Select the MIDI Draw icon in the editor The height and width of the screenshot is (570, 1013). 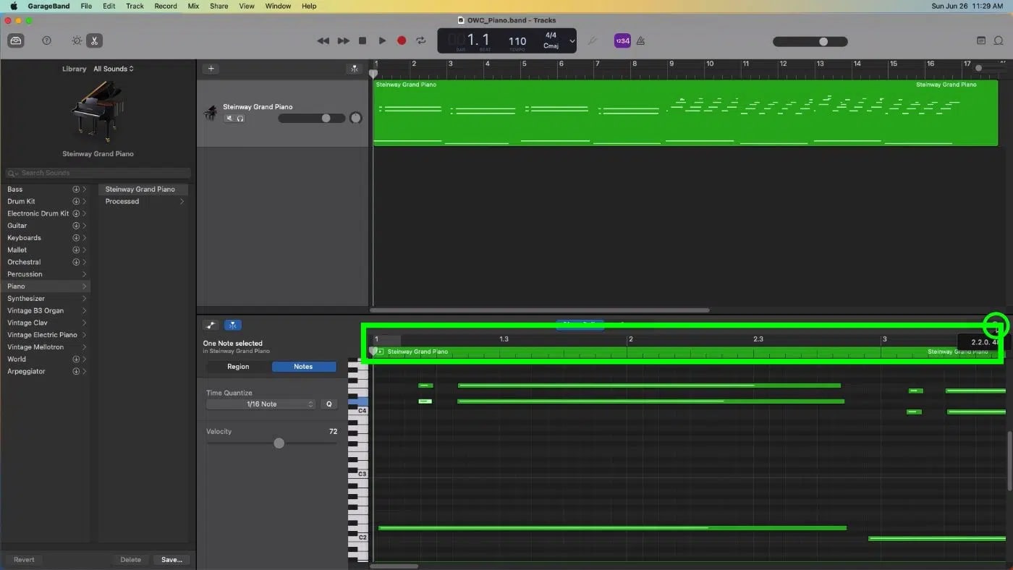pyautogui.click(x=212, y=325)
